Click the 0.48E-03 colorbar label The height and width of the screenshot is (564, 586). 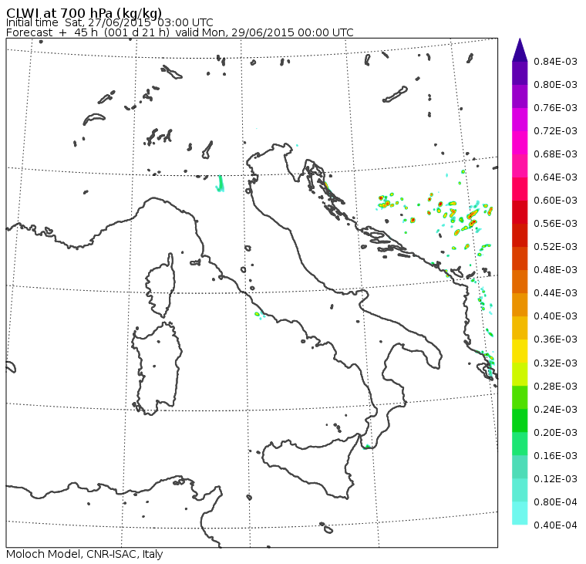coord(555,270)
